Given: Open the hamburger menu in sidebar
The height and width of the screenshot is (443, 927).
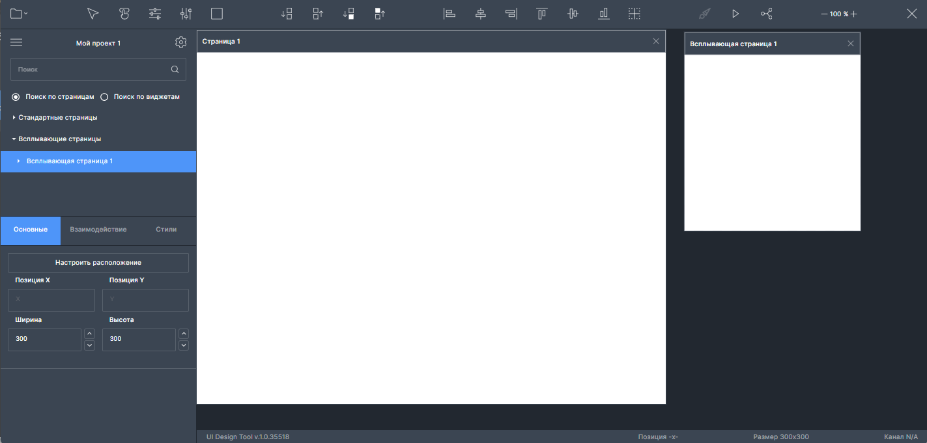Looking at the screenshot, I should [16, 43].
